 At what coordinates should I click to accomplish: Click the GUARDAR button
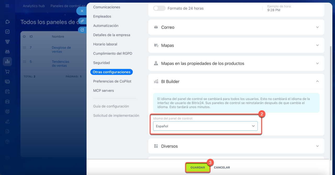pos(198,167)
